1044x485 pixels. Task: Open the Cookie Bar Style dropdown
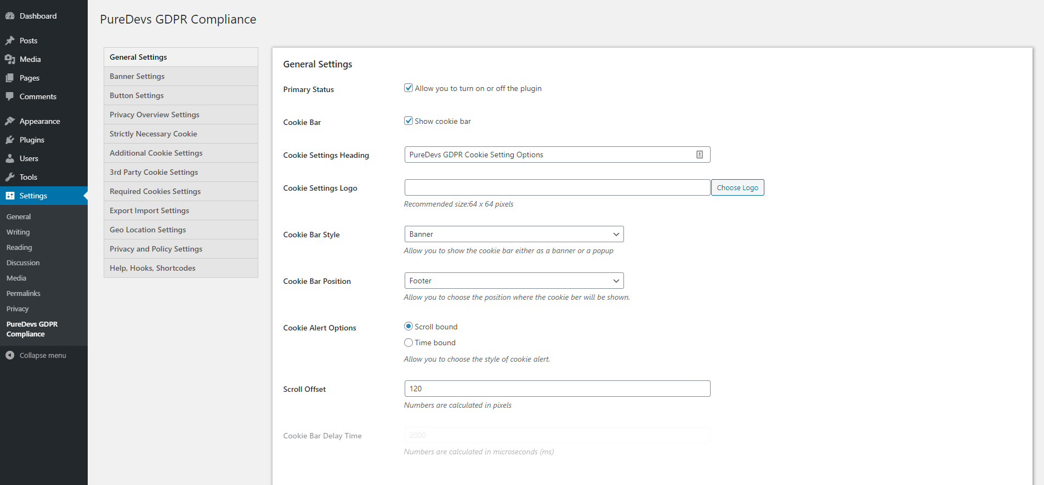click(x=514, y=234)
